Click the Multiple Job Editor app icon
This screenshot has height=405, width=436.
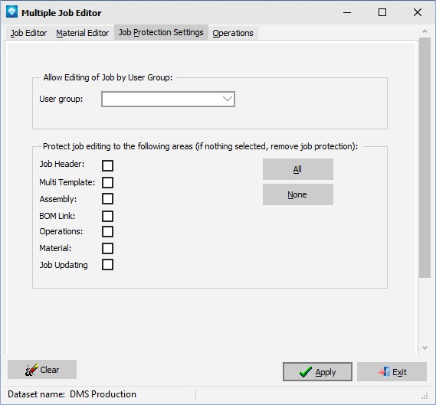pos(12,12)
